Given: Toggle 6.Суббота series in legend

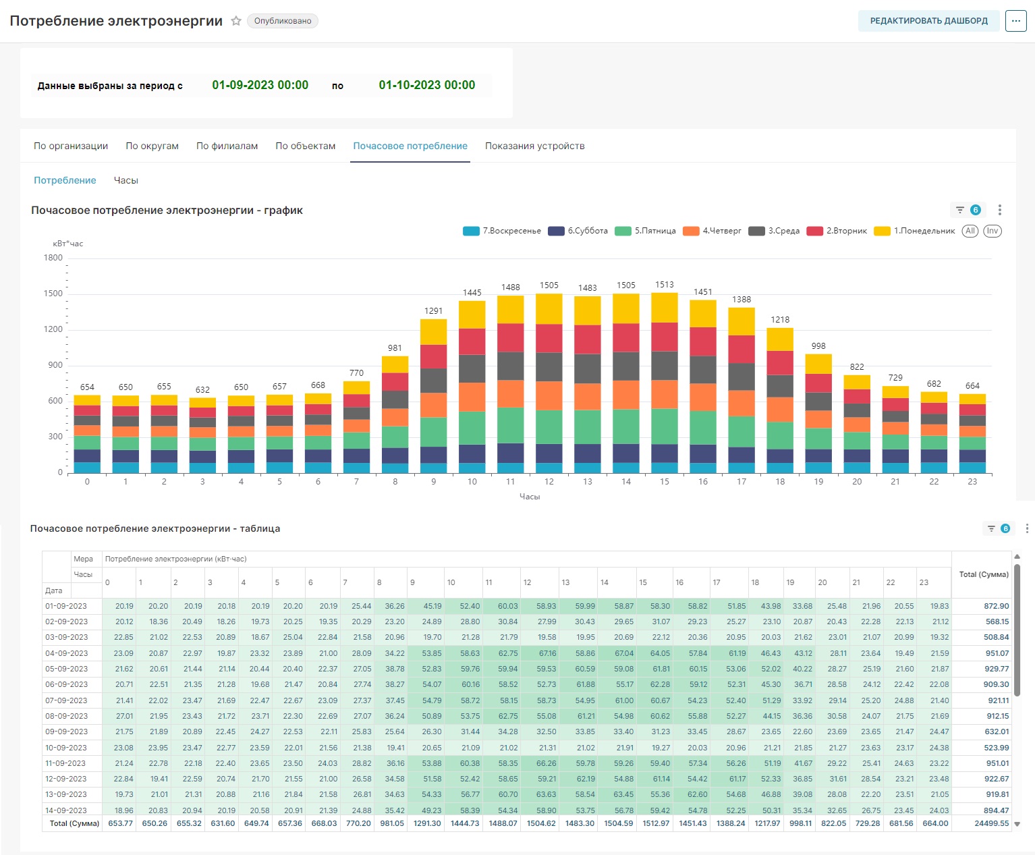Looking at the screenshot, I should point(578,231).
